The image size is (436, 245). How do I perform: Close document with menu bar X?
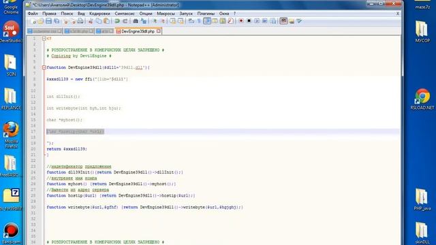398,14
